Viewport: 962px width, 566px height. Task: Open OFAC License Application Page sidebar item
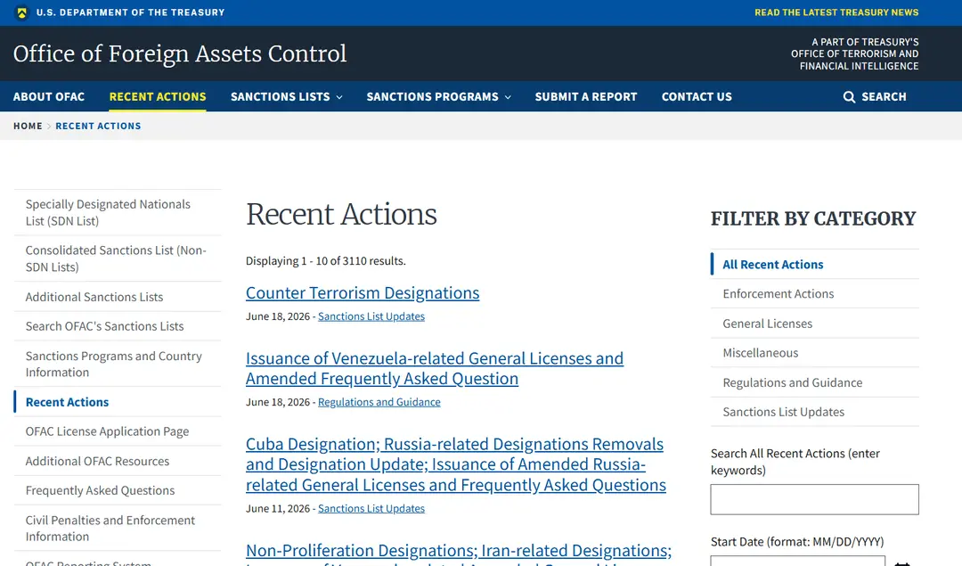point(118,431)
